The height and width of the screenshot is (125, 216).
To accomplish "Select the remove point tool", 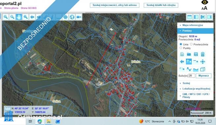I will coord(196,61).
